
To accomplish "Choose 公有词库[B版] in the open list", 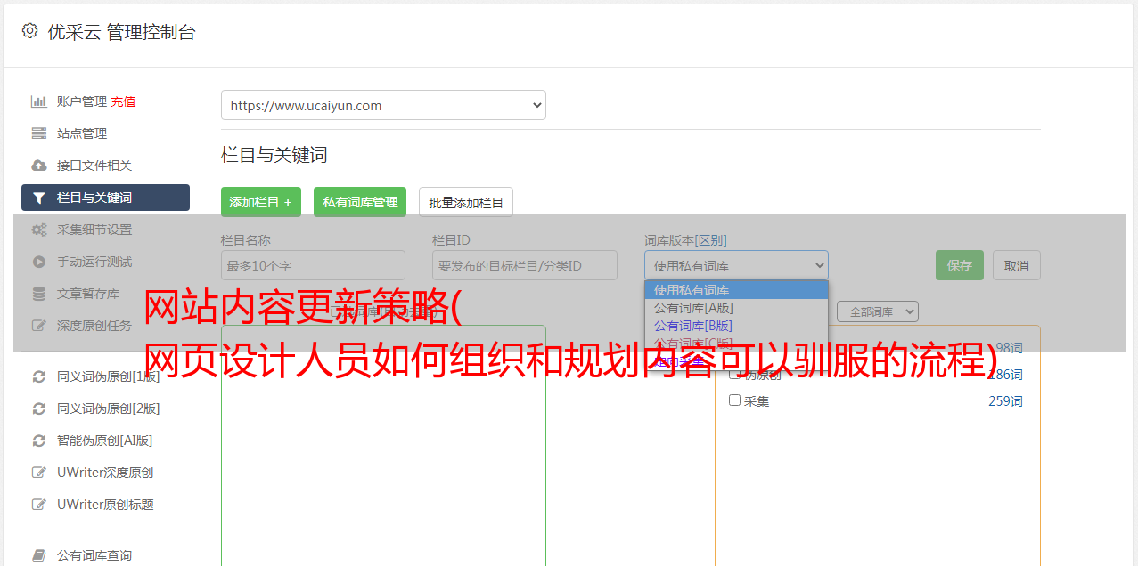I will pos(736,326).
